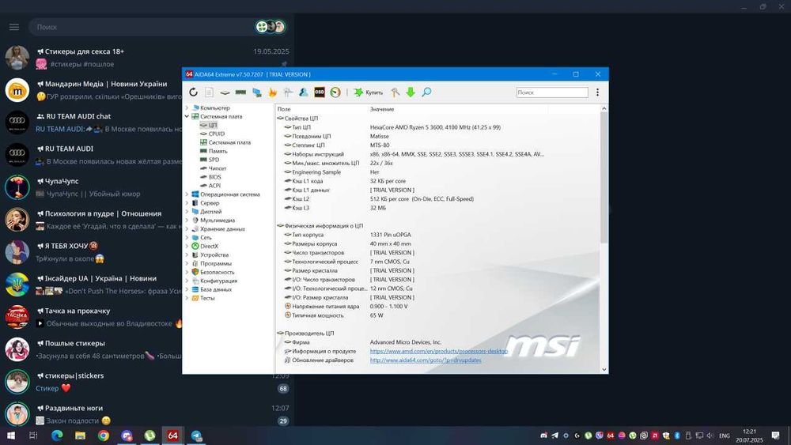
Task: Select the Тесты tree item
Action: coord(207,298)
